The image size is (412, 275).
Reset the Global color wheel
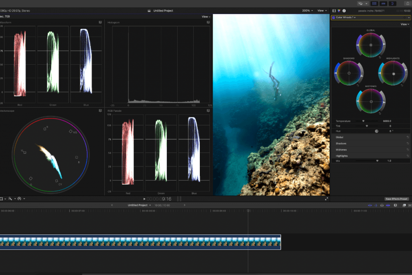tap(380, 57)
